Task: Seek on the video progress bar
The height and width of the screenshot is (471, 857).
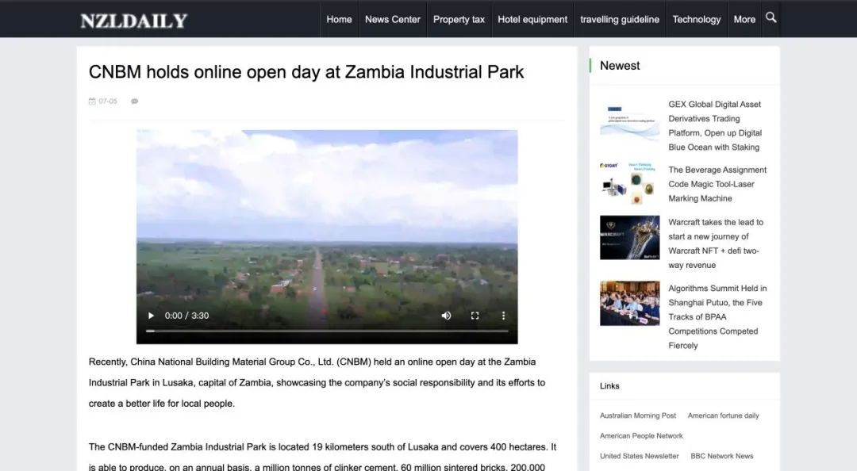Action: (x=327, y=331)
